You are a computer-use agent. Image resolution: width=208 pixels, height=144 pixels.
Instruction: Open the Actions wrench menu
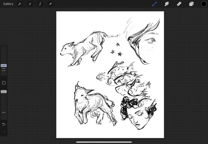20,4
